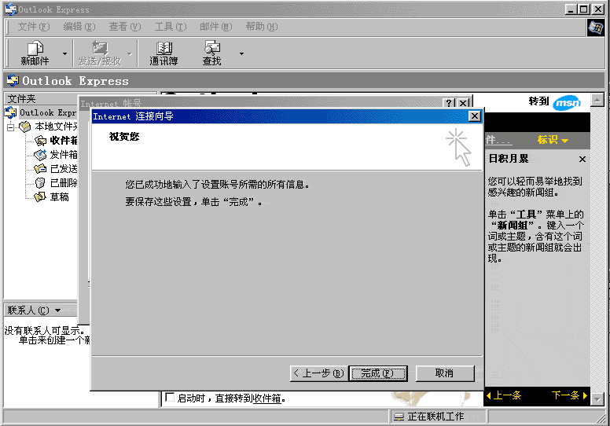The width and height of the screenshot is (610, 426).
Task: Open the Find dropdown arrow
Action: click(241, 53)
